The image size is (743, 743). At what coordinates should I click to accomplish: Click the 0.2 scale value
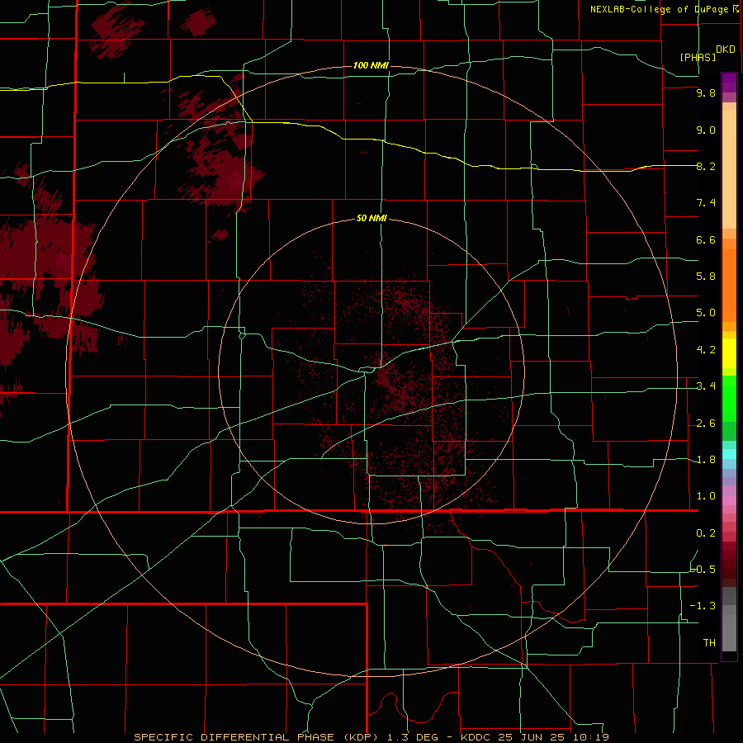(x=706, y=533)
